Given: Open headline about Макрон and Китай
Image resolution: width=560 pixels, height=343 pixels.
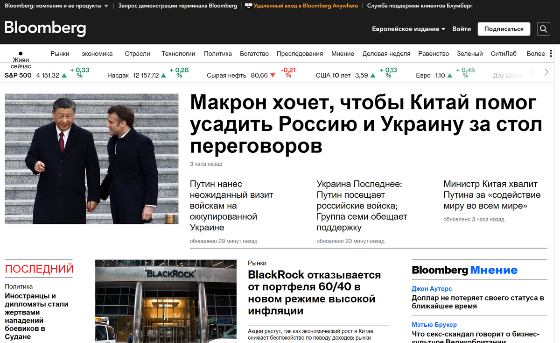Looking at the screenshot, I should point(366,124).
